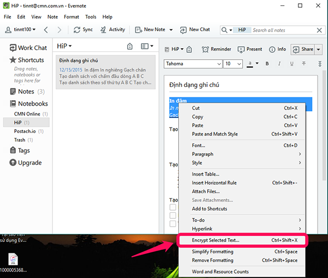Viewport: 328px width, 278px height.
Task: Show note Info
Action: pos(277,49)
